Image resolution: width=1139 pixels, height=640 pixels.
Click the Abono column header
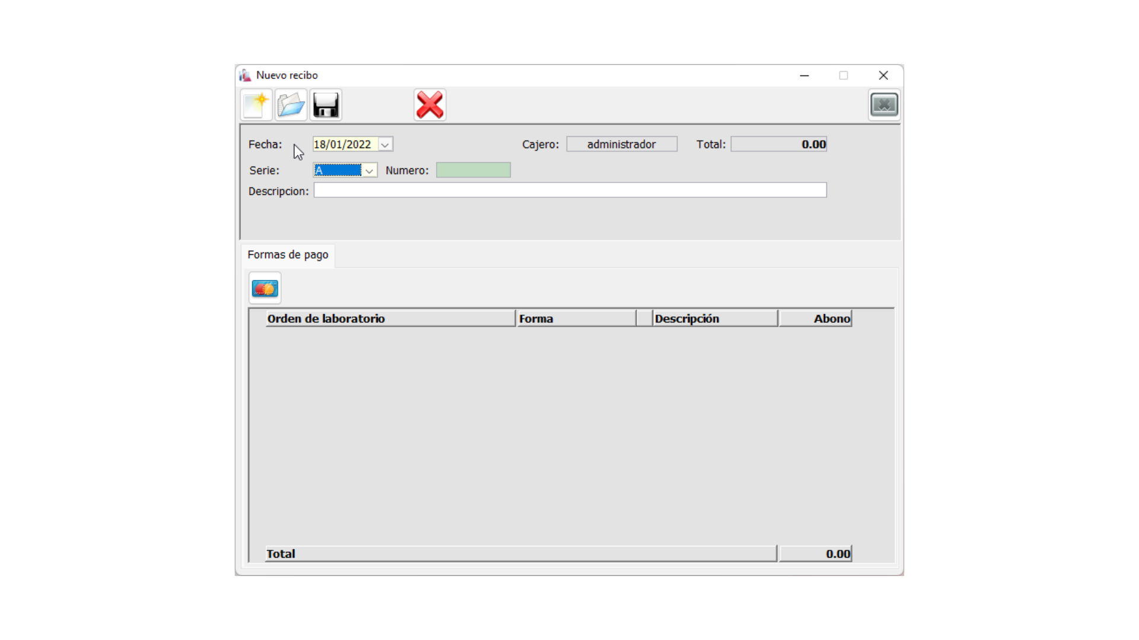point(815,319)
